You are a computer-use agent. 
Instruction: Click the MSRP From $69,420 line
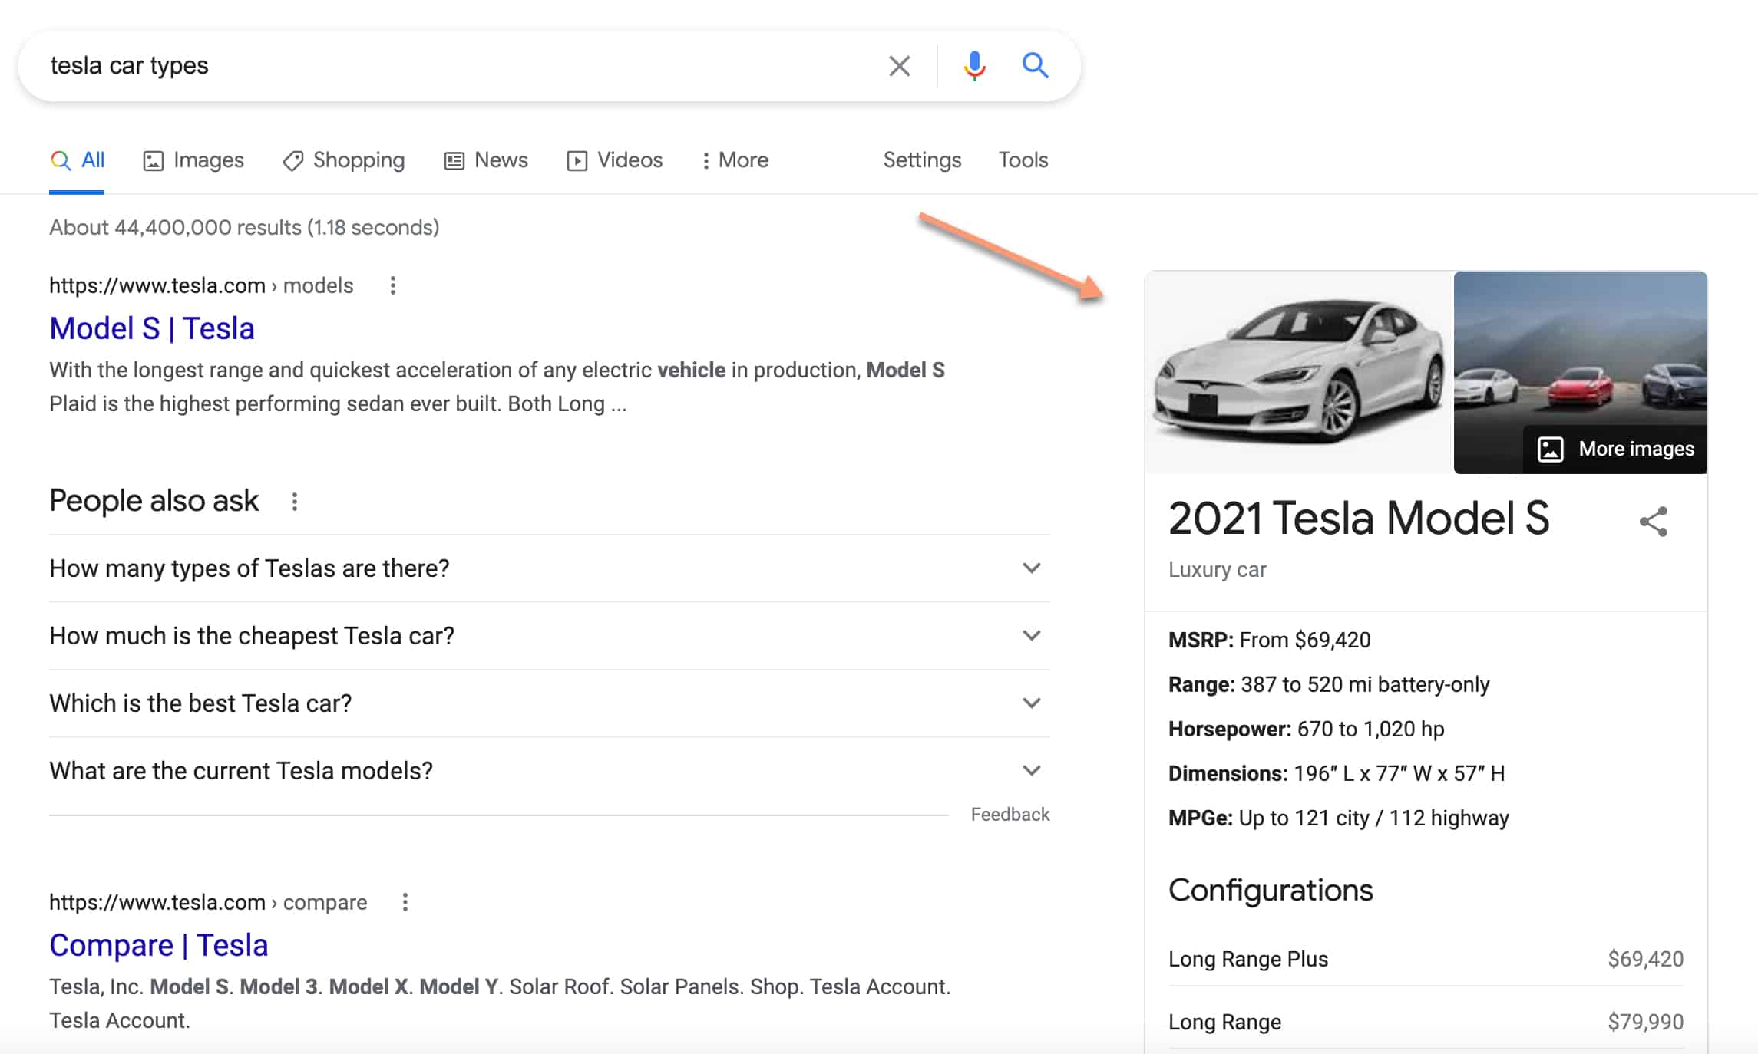pyautogui.click(x=1269, y=640)
